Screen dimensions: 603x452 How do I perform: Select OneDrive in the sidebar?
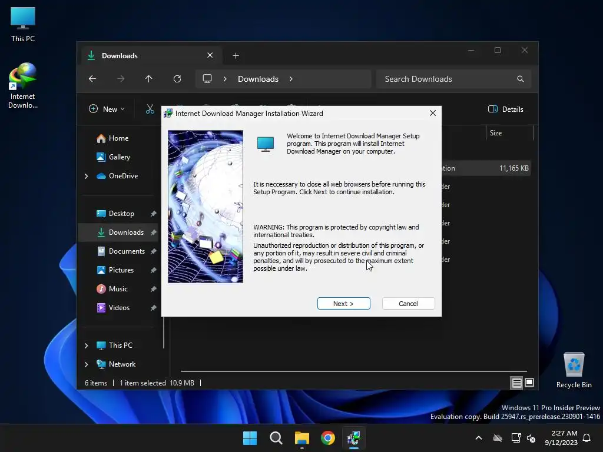click(117, 175)
